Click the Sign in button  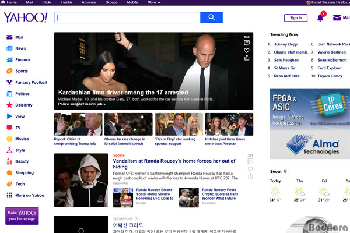[x=296, y=18]
